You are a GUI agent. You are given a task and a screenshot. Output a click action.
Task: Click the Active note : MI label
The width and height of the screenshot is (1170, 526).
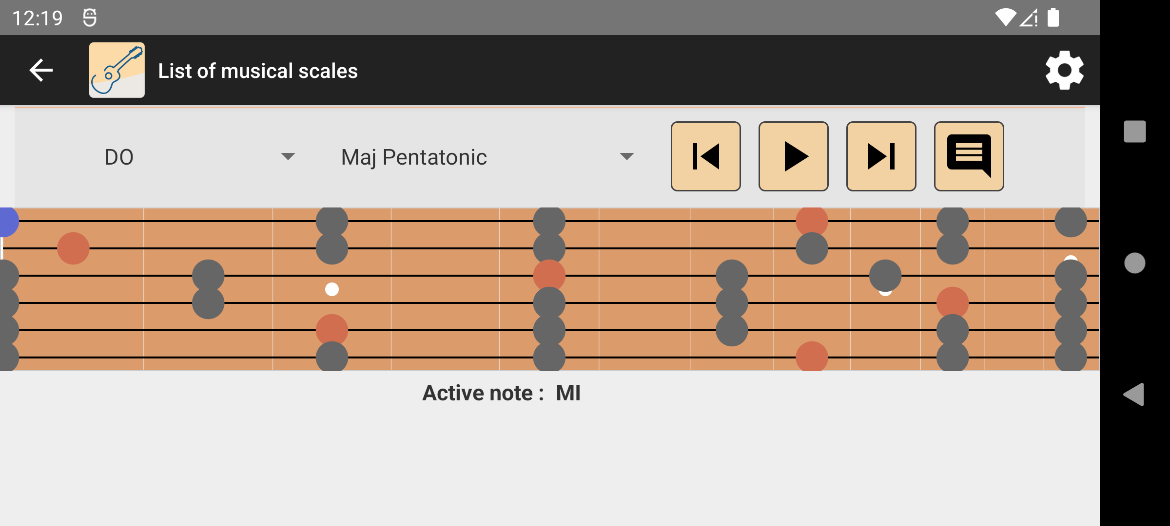pos(502,392)
